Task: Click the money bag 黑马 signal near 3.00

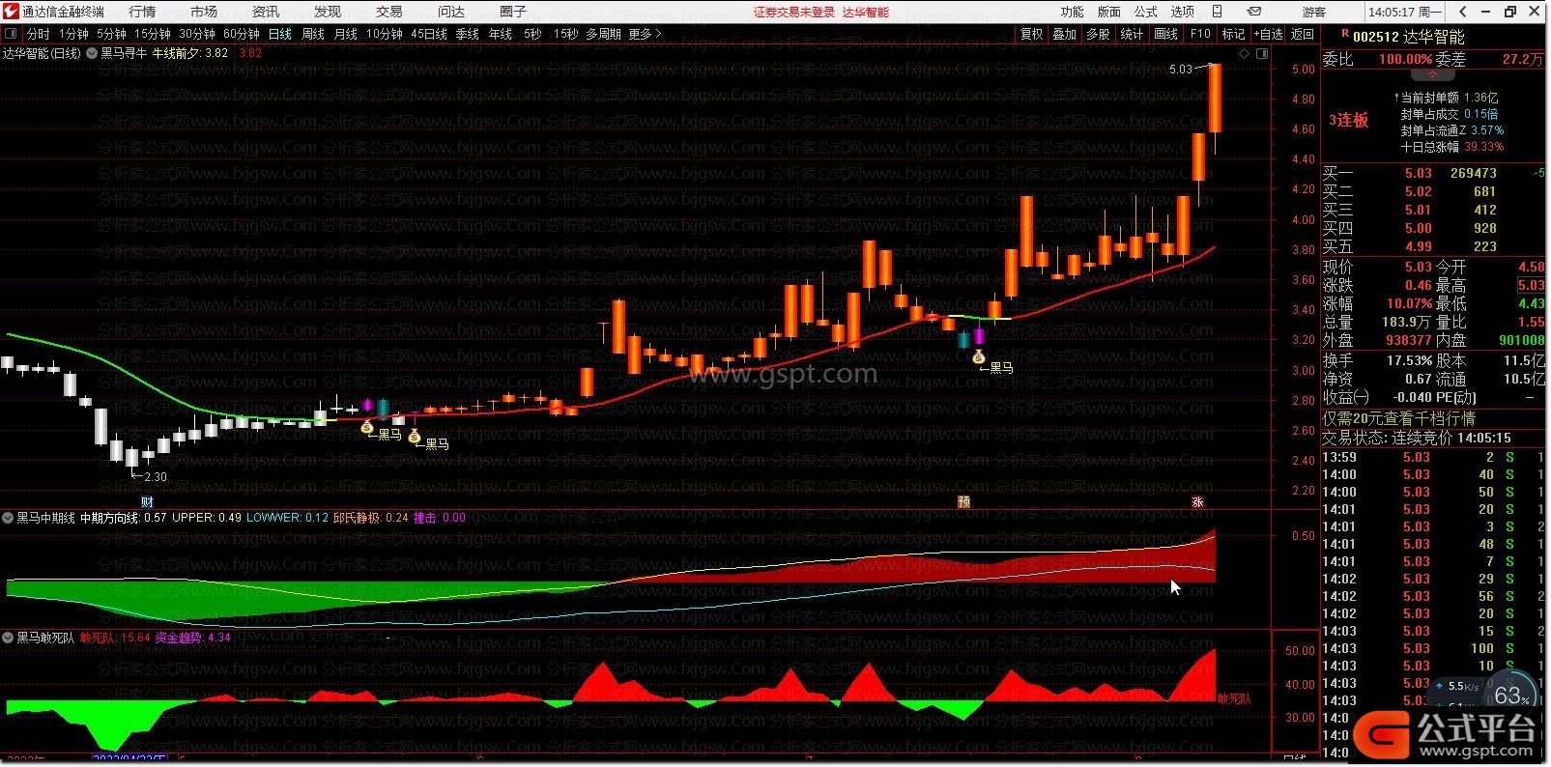Action: tap(978, 356)
